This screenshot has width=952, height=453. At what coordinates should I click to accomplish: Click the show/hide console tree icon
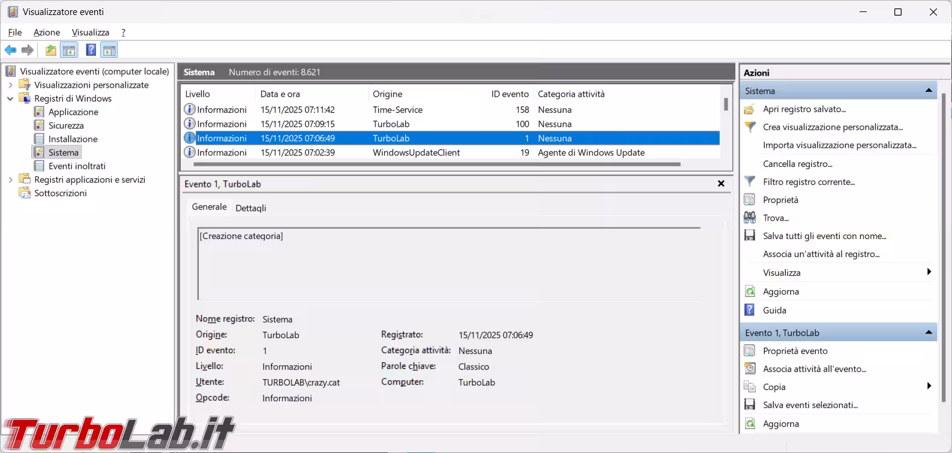69,50
